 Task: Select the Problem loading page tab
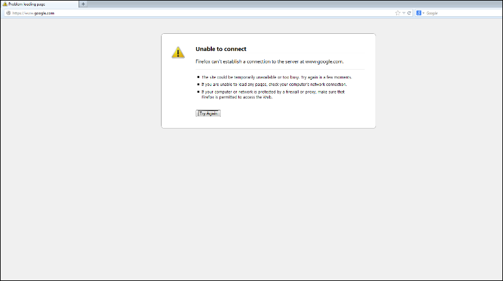(x=40, y=4)
